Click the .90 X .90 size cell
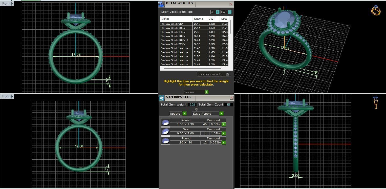The width and height of the screenshot is (386, 189). click(x=186, y=143)
